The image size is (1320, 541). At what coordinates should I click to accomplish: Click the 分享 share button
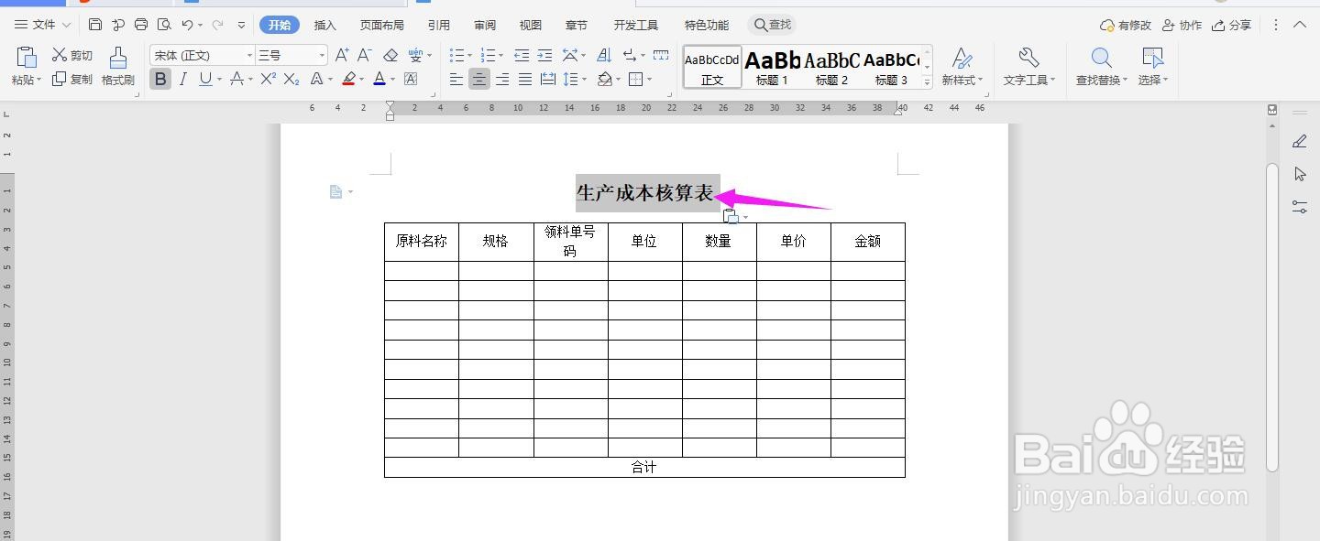click(x=1231, y=25)
